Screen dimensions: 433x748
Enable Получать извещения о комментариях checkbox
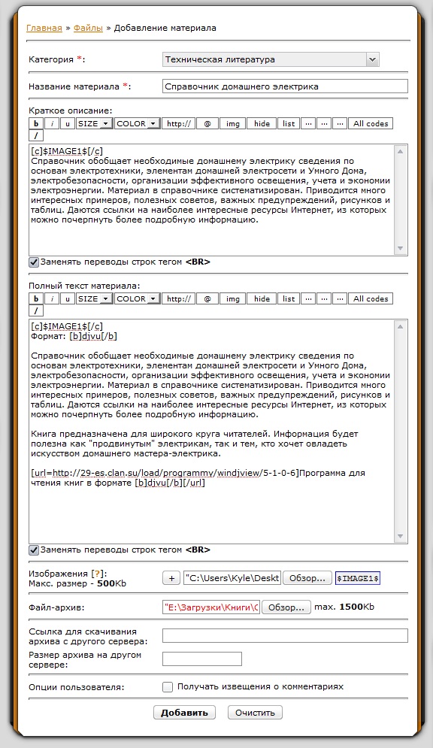pos(168,687)
